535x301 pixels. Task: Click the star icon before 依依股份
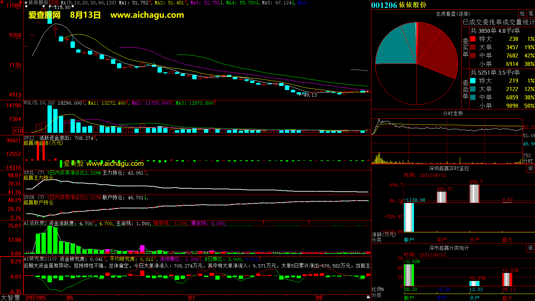click(26, 3)
